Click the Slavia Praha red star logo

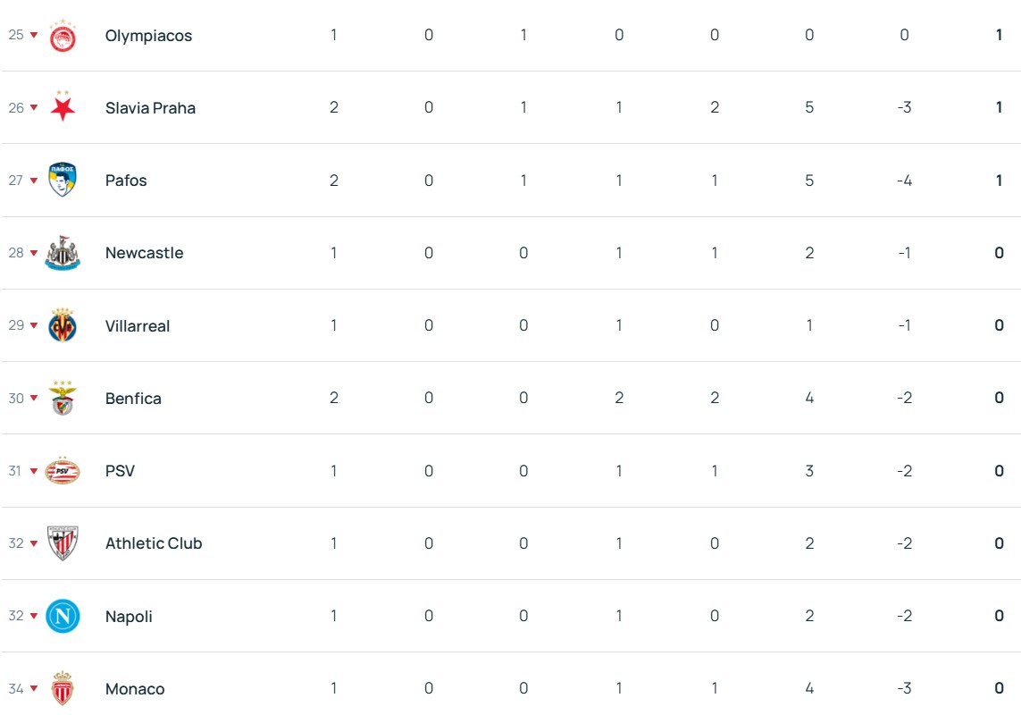coord(63,107)
